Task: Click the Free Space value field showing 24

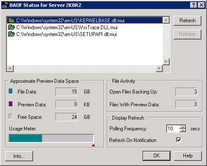Action: coord(66,117)
